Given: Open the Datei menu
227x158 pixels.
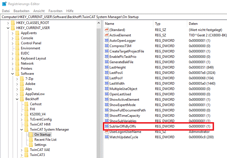Looking at the screenshot, I should pos(6,11).
